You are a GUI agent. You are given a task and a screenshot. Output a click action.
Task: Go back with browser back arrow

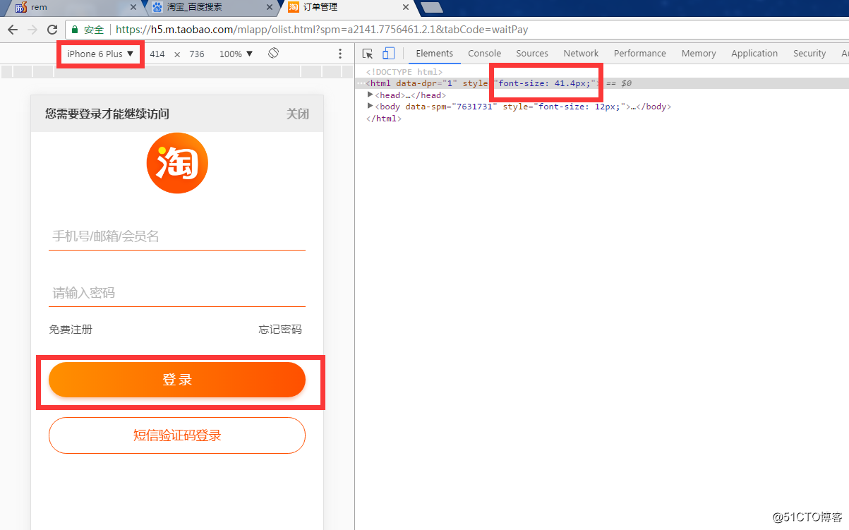tap(13, 30)
